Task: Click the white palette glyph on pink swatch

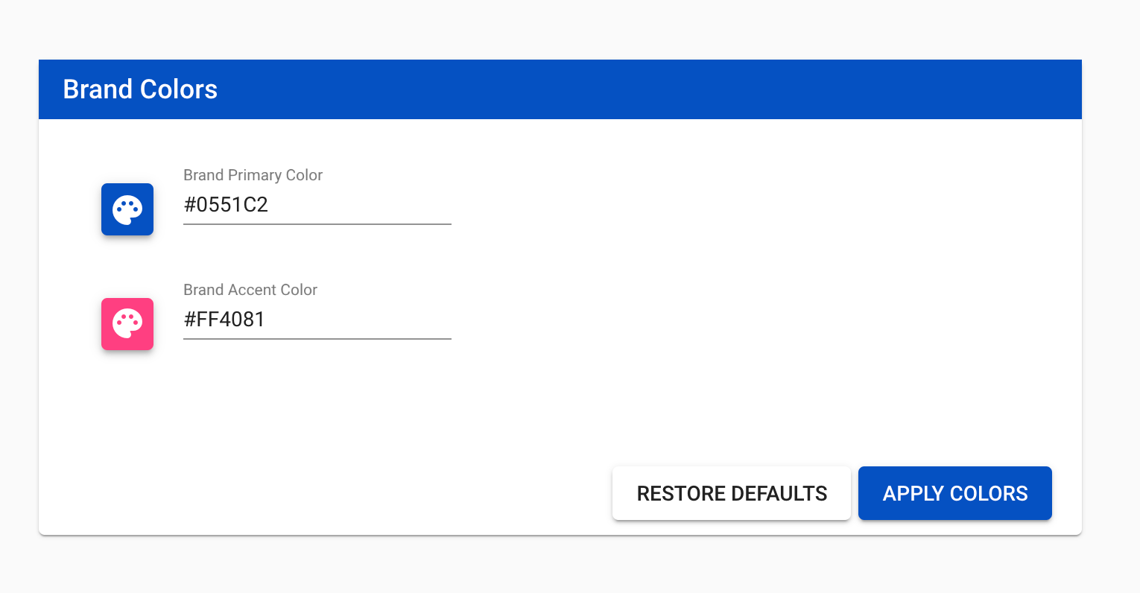Action: [x=127, y=324]
